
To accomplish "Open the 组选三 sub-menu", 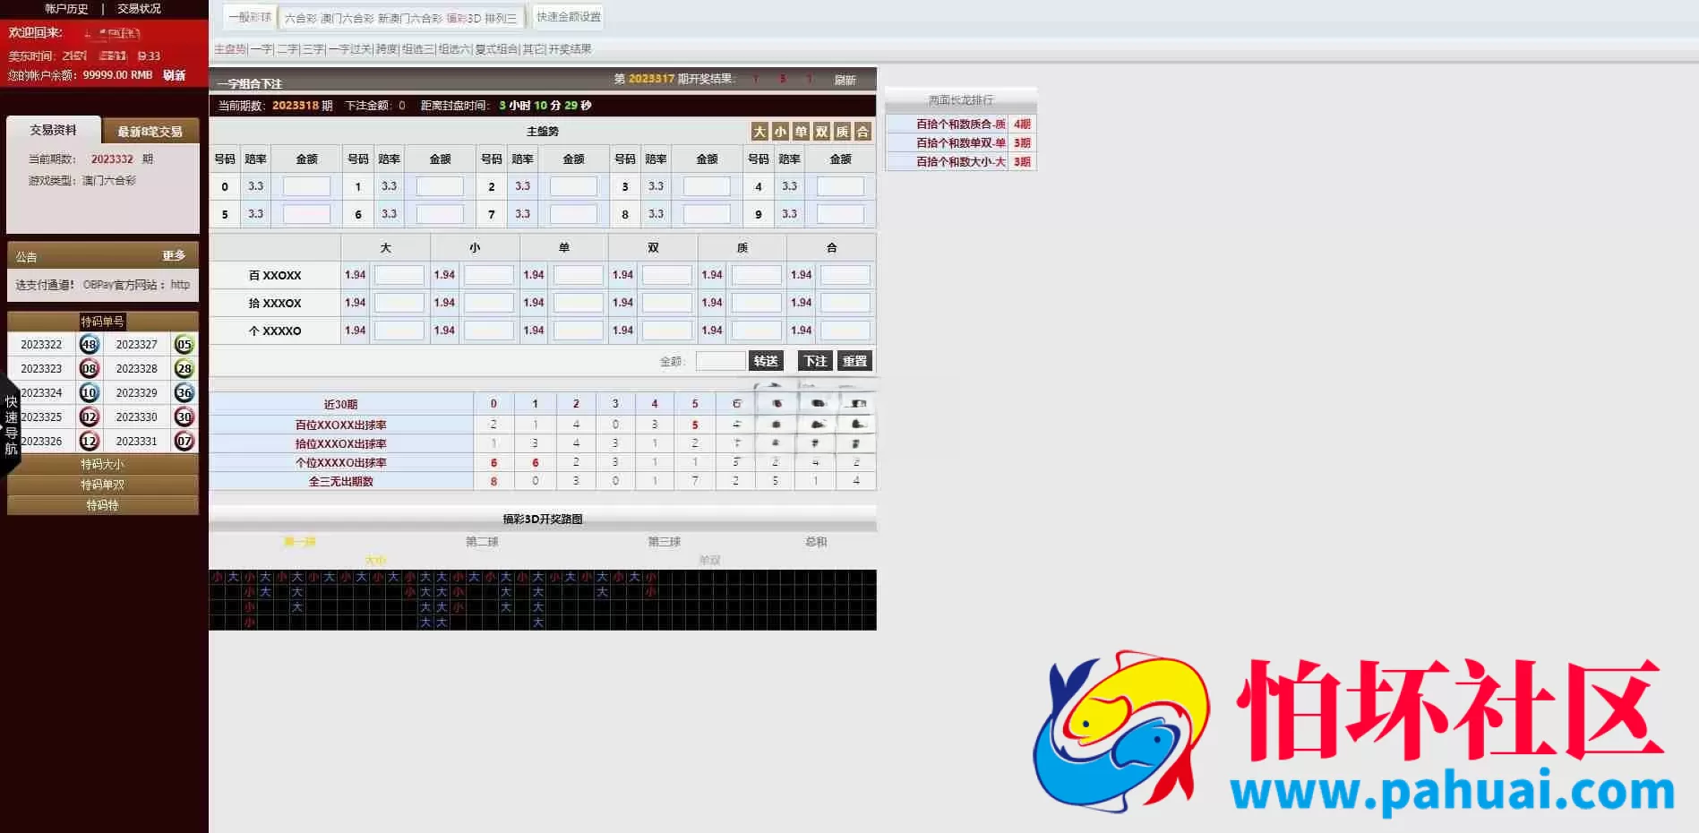I will pyautogui.click(x=417, y=49).
